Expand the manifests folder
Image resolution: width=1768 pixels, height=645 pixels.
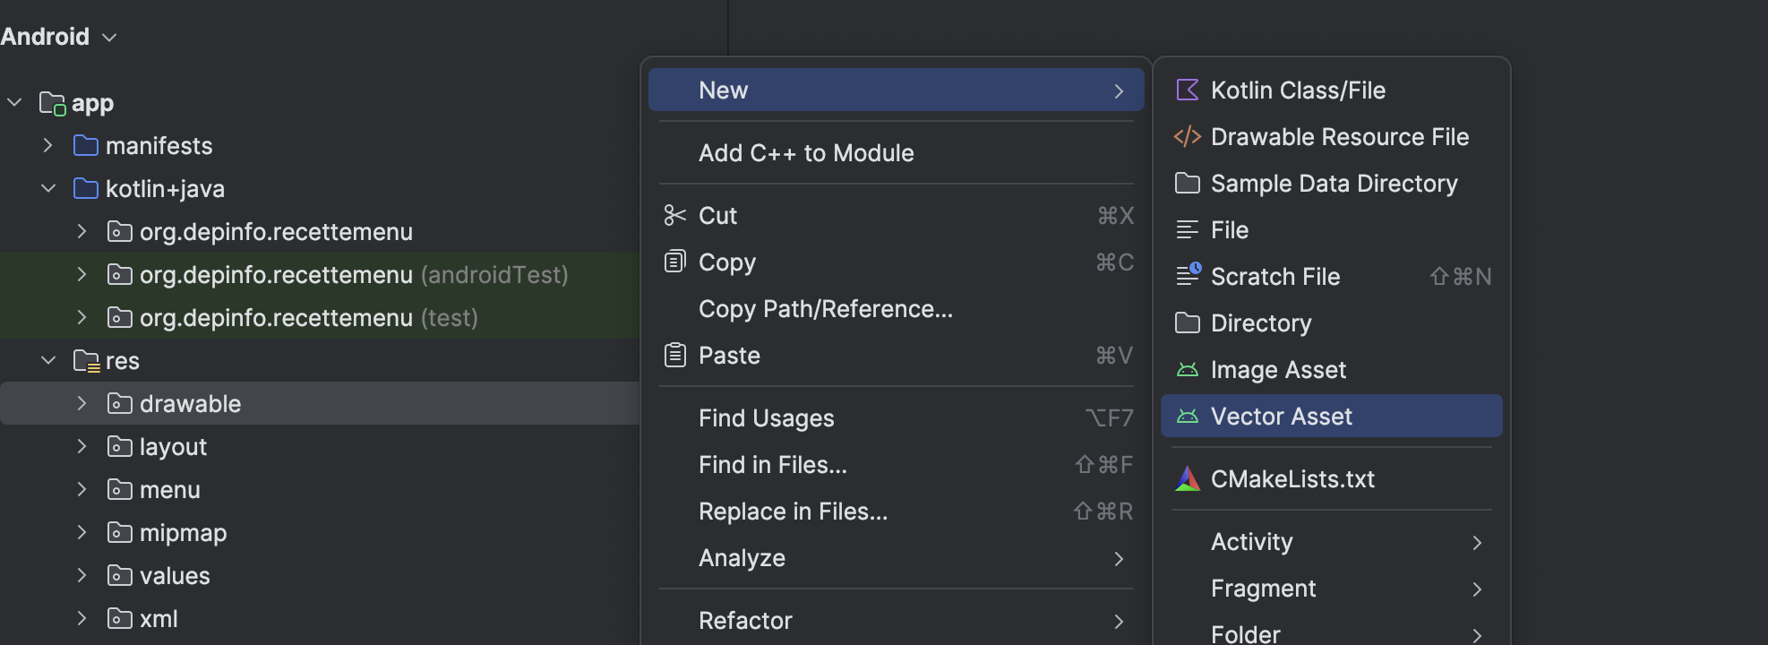[48, 145]
